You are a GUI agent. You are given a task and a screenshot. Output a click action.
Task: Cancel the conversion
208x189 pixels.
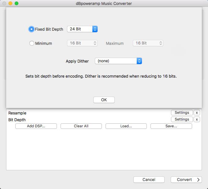tap(149, 180)
